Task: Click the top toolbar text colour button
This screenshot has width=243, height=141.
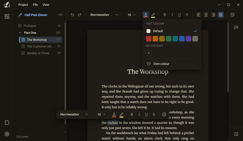Action: click(x=146, y=15)
